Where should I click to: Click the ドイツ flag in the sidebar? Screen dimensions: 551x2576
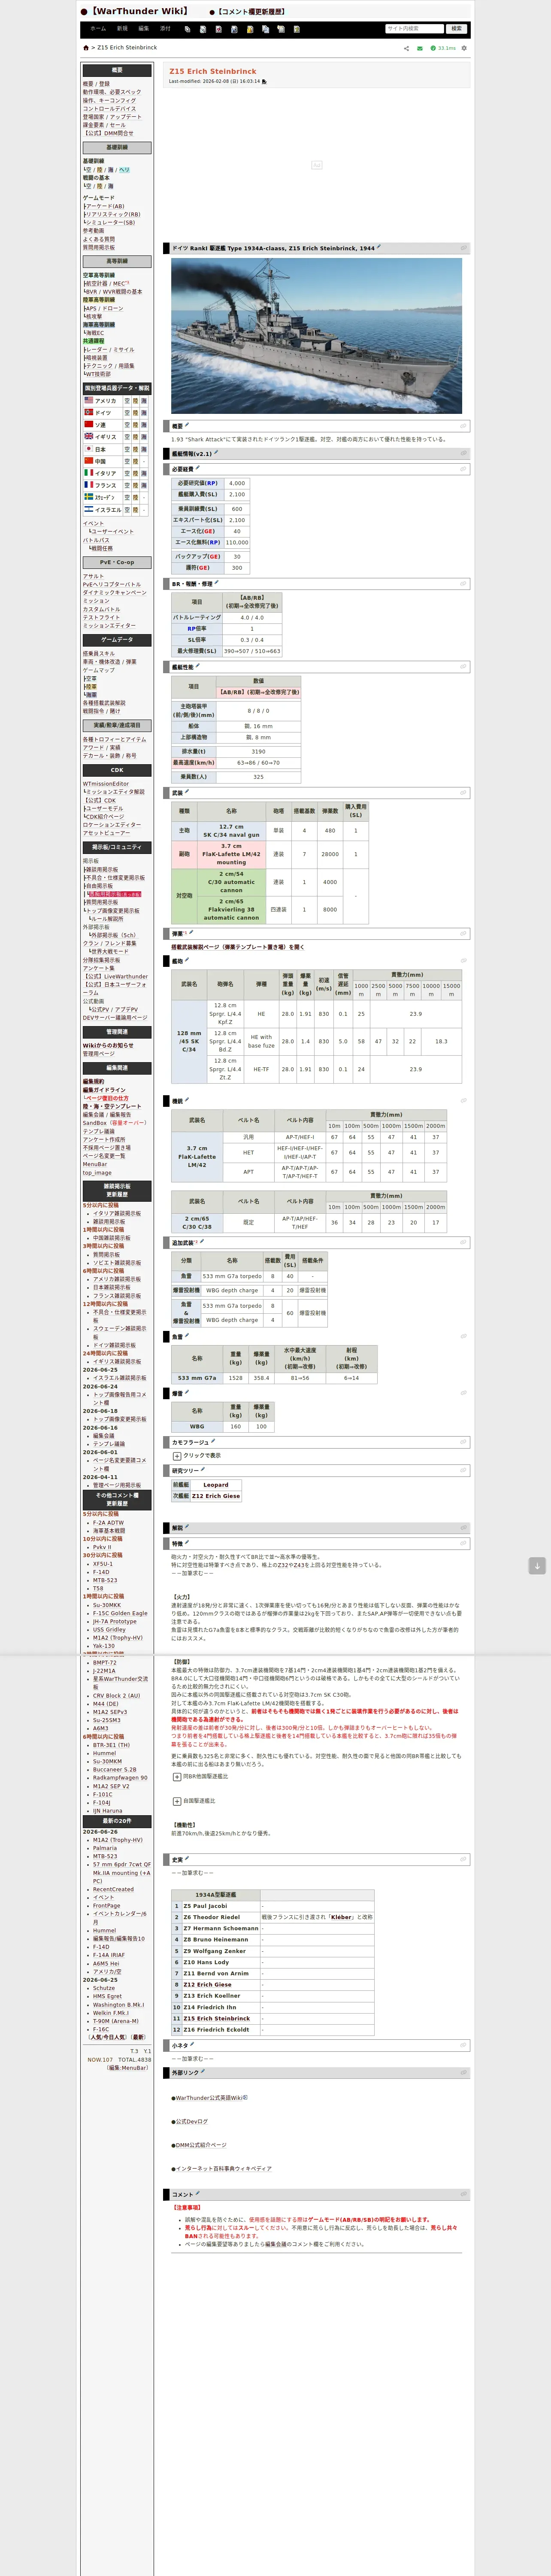click(x=88, y=412)
